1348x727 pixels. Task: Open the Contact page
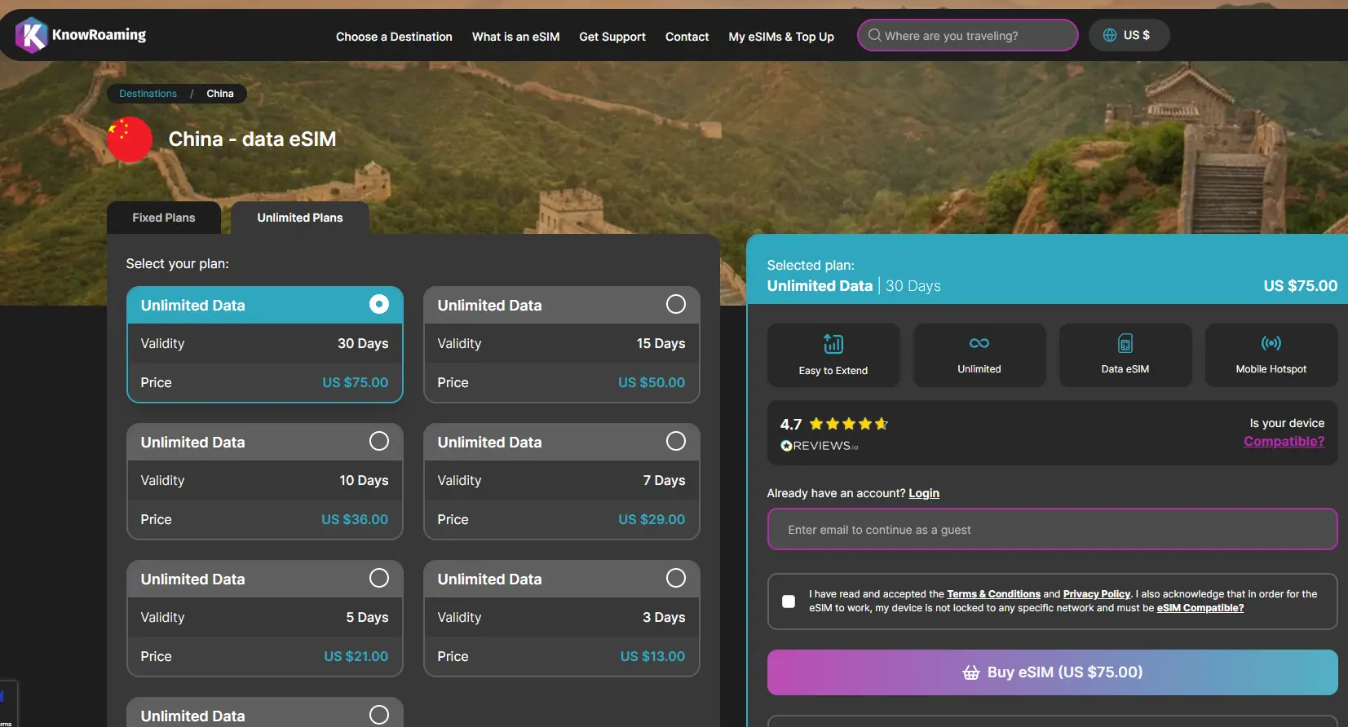point(687,37)
